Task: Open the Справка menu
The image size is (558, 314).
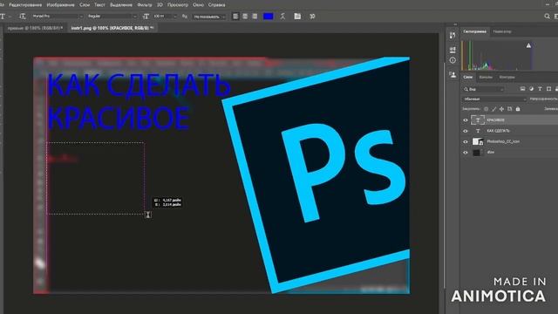Action: click(216, 5)
